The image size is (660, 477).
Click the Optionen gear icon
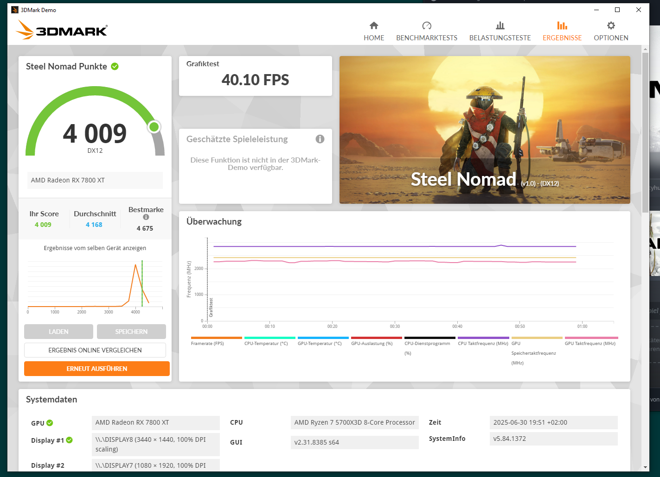(x=611, y=25)
